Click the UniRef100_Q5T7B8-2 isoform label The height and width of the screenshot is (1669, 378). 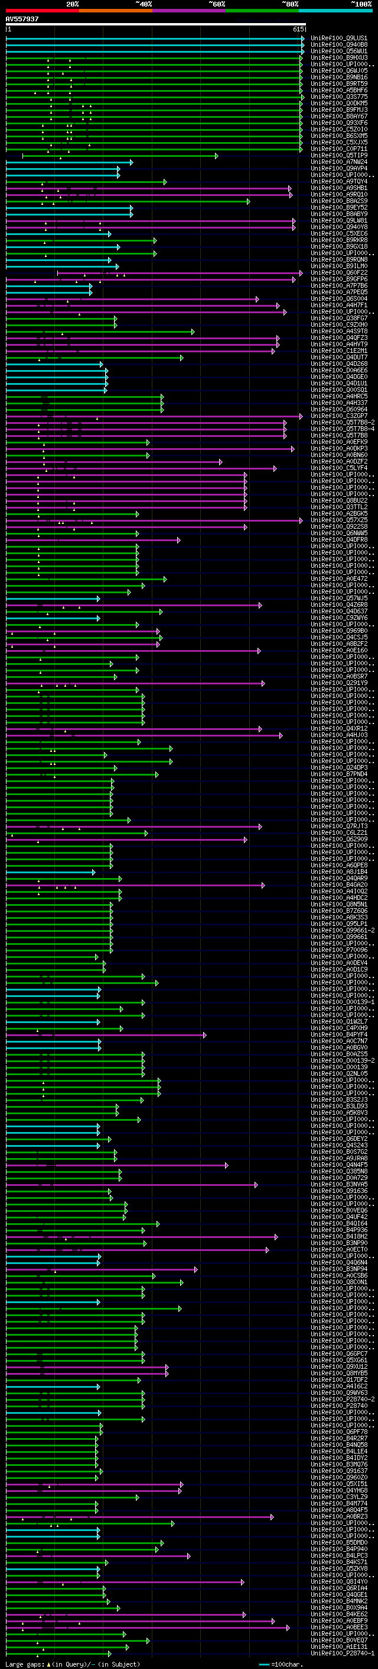pyautogui.click(x=343, y=423)
